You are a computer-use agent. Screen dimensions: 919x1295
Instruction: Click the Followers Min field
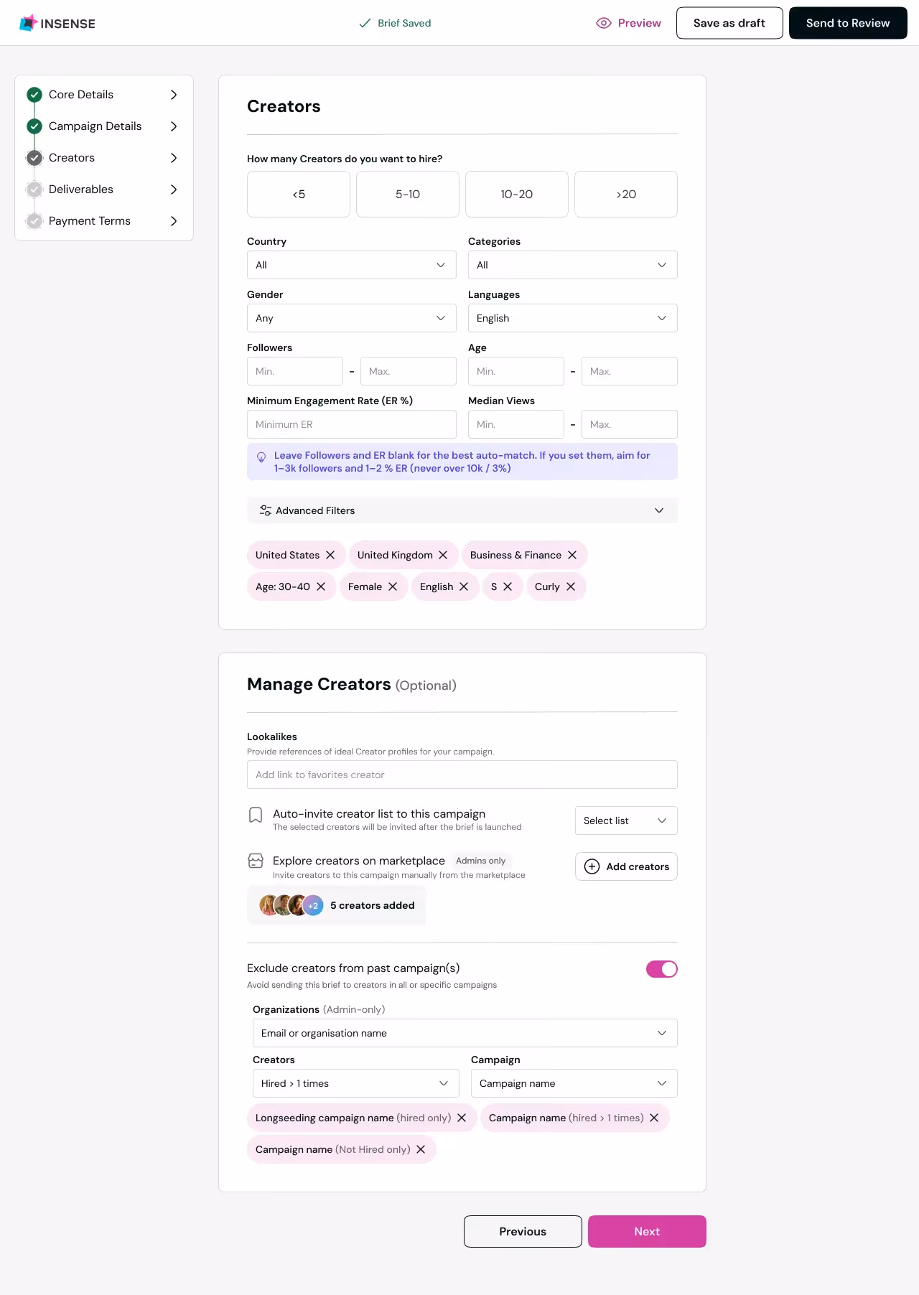click(x=295, y=371)
